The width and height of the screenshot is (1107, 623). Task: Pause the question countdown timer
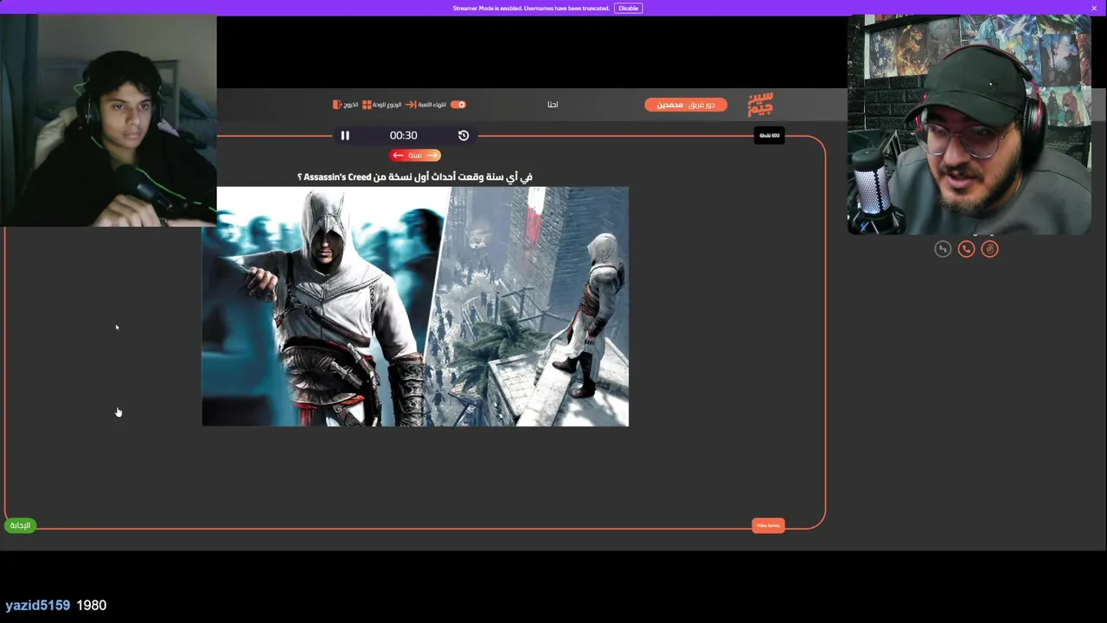point(345,136)
